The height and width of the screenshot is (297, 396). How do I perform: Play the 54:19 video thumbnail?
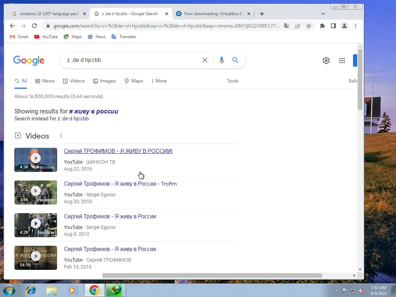pos(36,257)
